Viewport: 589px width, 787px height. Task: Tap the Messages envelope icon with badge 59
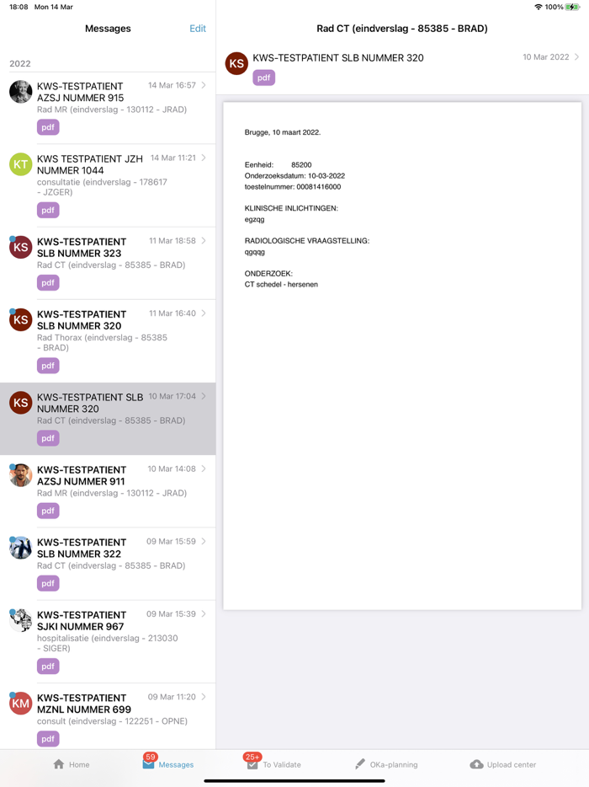click(x=148, y=764)
